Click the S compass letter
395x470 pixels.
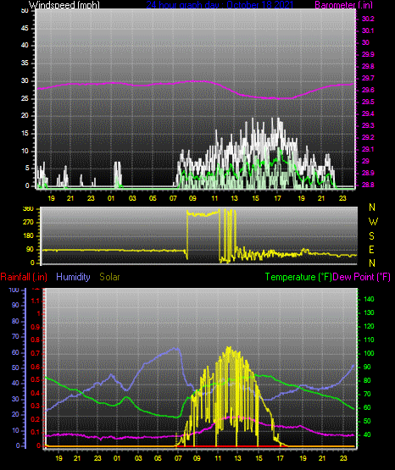tap(371, 236)
